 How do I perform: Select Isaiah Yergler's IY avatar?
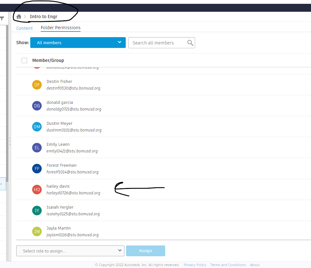[x=37, y=211]
